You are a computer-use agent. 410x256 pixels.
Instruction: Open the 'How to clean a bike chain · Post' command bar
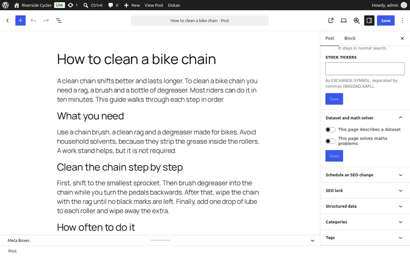point(200,20)
